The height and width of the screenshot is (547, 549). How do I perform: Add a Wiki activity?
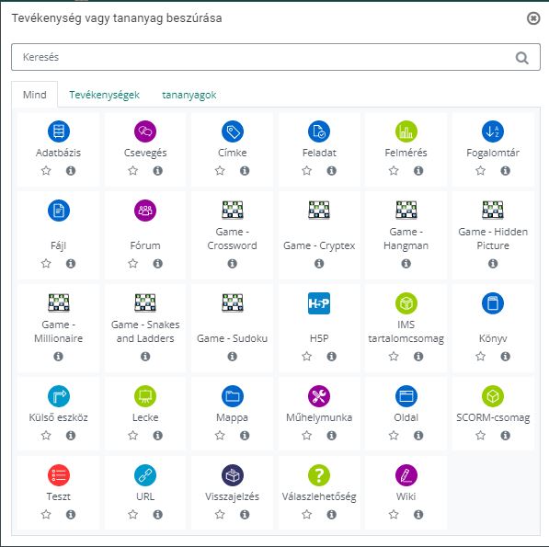point(406,475)
